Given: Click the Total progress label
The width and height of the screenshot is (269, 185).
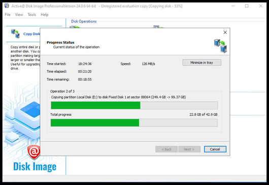Looking at the screenshot, I should 61,114.
